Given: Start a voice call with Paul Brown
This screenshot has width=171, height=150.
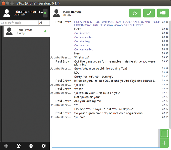Looking at the screenshot, I should click(149, 13).
